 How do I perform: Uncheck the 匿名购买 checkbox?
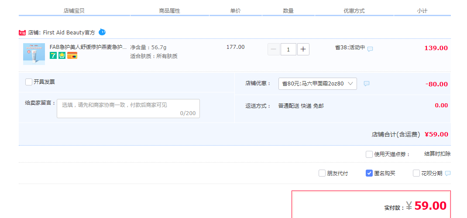(x=369, y=173)
